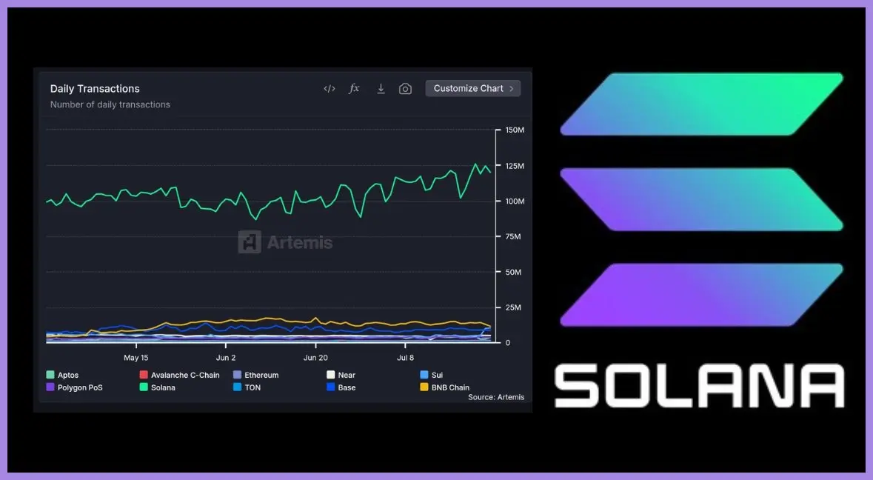Open the embed code icon
The width and height of the screenshot is (873, 480).
329,89
